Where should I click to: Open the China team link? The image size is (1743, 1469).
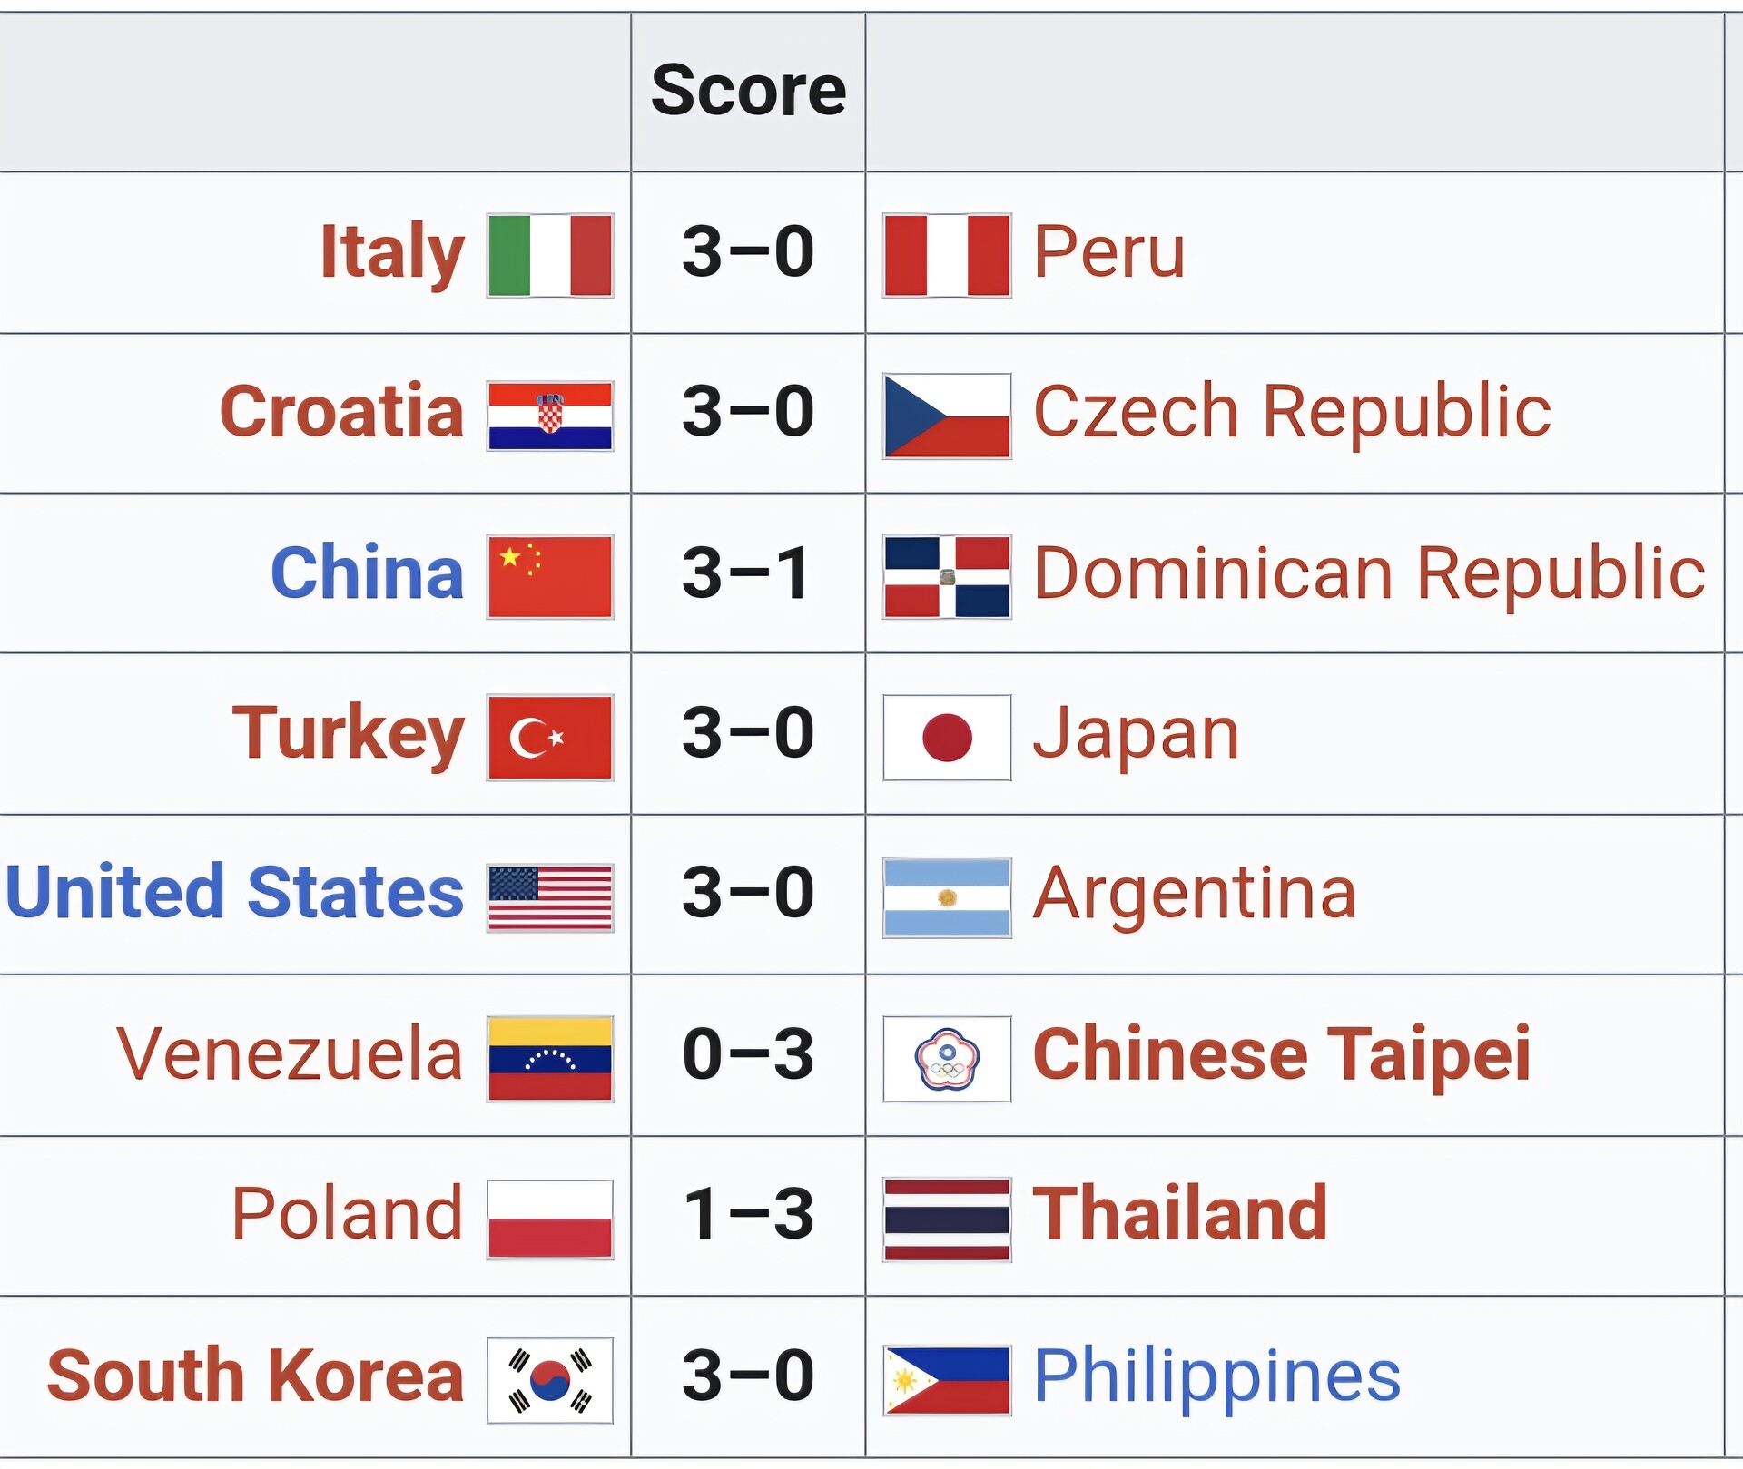[x=368, y=573]
